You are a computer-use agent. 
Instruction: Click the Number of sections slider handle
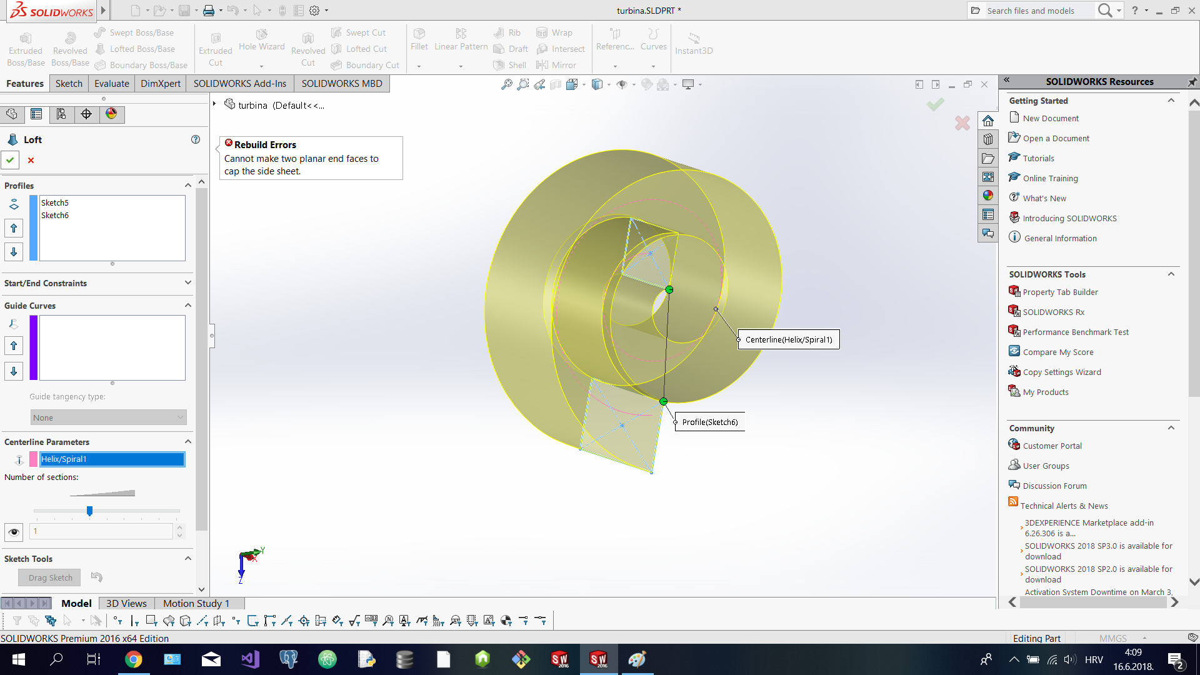point(89,511)
